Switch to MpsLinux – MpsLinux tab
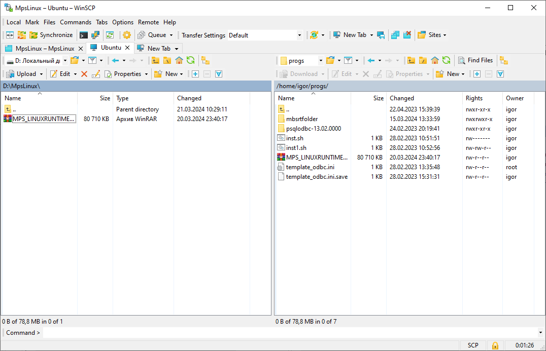546x351 pixels. (45, 49)
